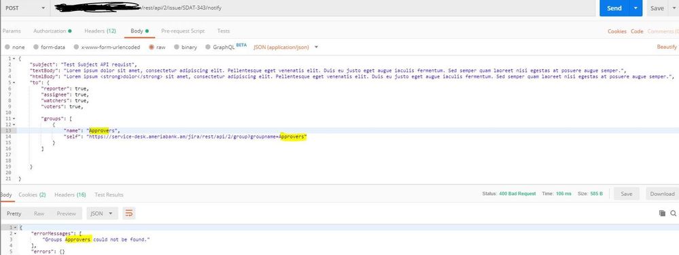The image size is (679, 255).
Task: Select the form-data body type
Action: pos(50,47)
